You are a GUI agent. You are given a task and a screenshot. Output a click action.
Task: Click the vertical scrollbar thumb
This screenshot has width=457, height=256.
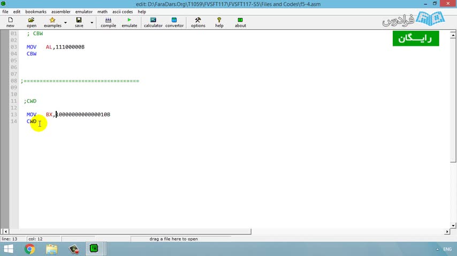click(x=453, y=100)
